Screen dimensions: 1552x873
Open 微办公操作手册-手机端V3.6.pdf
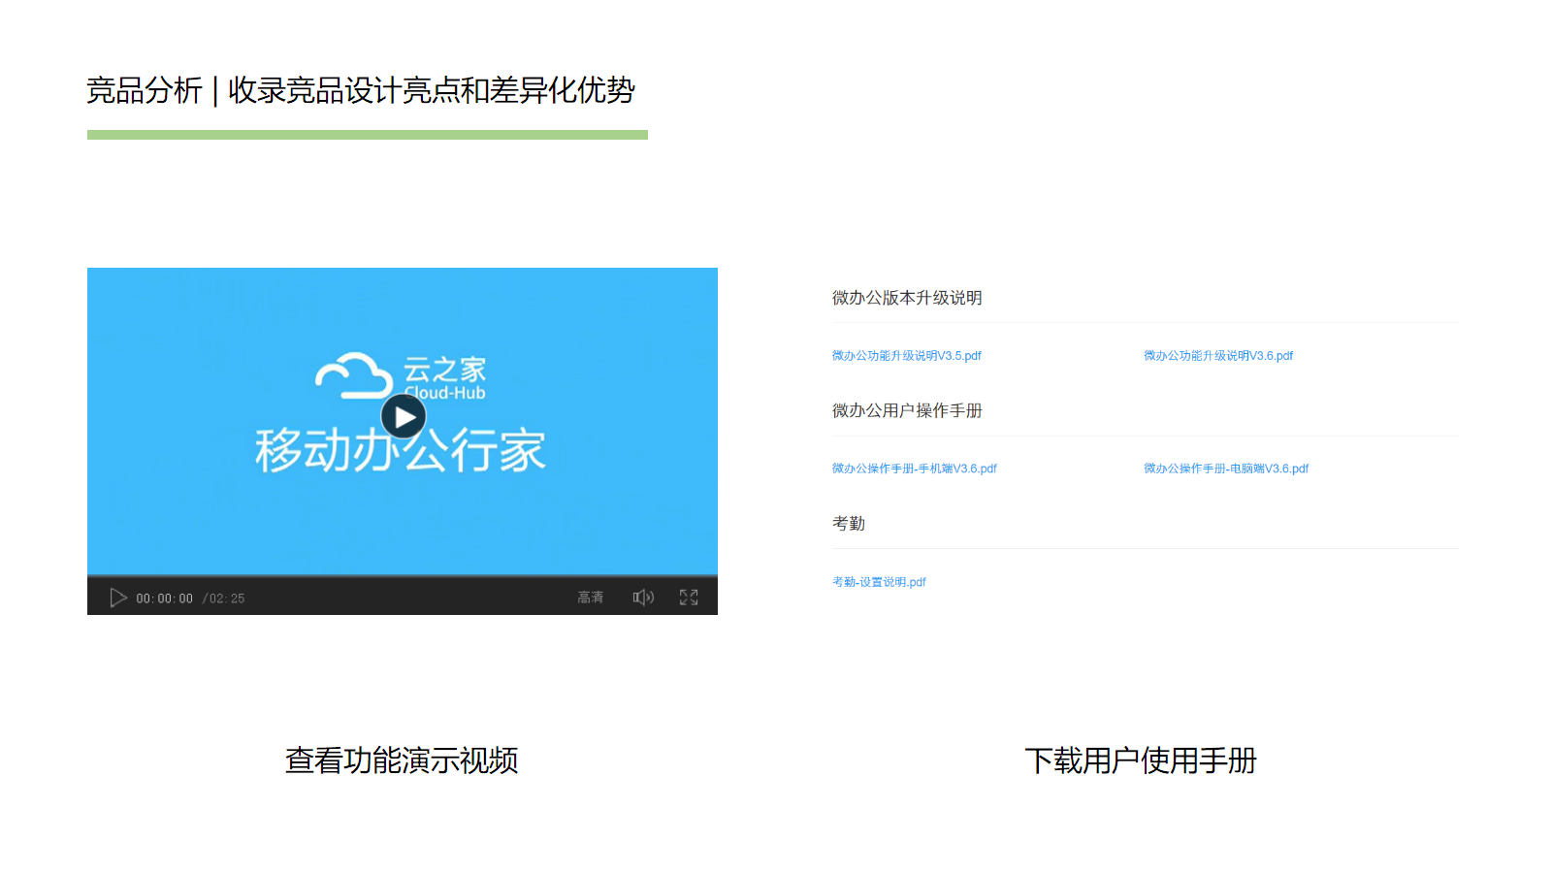914,469
